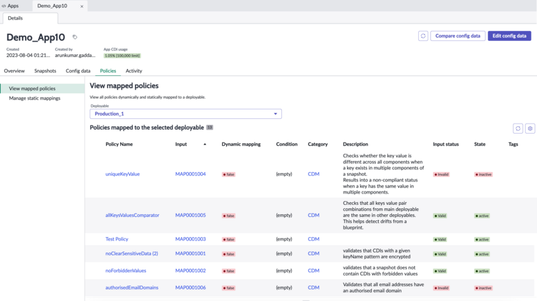
Task: Open input MAP0001005
Action: tap(191, 215)
